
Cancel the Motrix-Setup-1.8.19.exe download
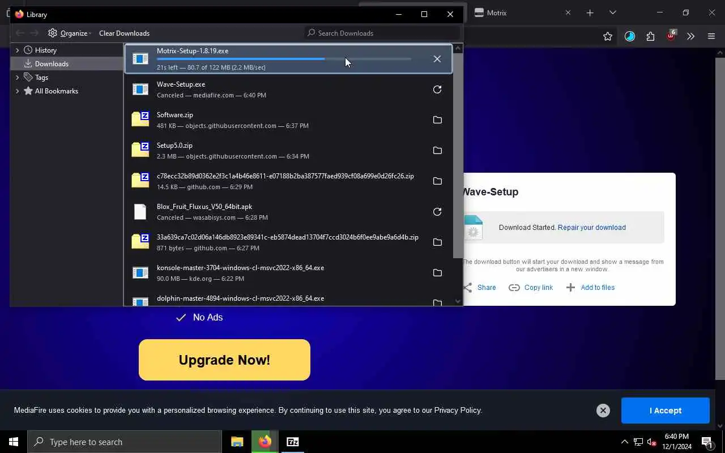(437, 59)
